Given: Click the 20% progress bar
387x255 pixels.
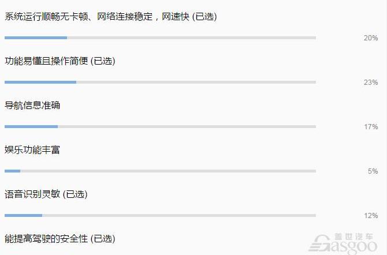Looking at the screenshot, I should tap(160, 37).
